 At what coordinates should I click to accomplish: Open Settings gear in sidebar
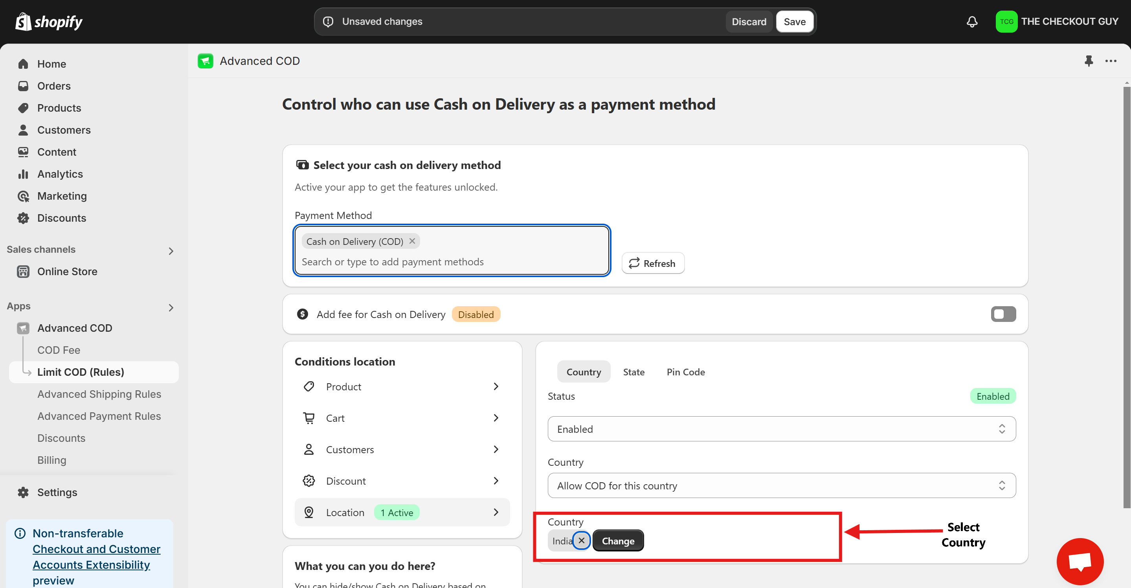coord(57,492)
